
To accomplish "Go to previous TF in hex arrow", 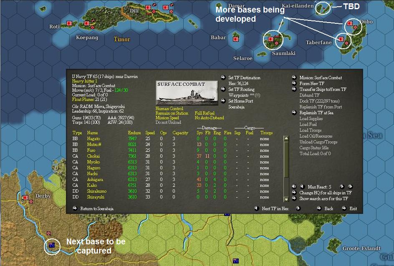I will pyautogui.click(x=256, y=208).
